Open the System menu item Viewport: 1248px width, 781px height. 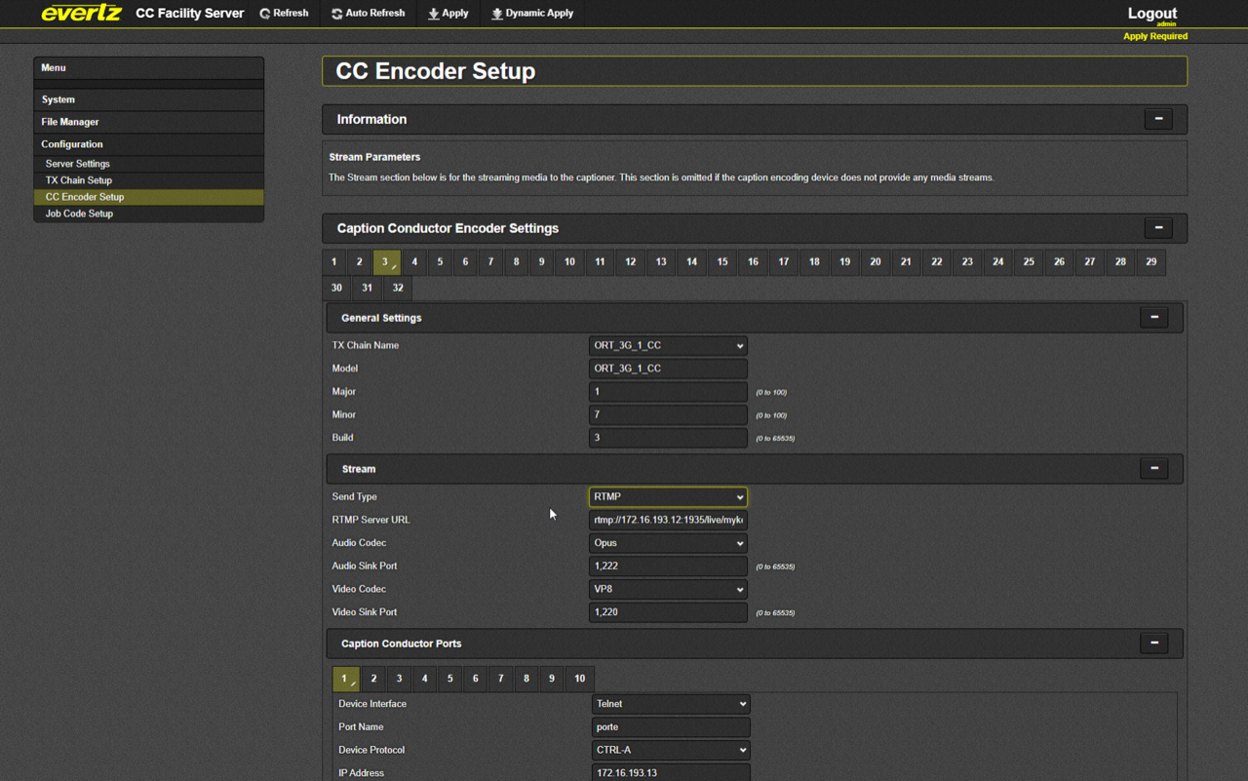click(148, 99)
